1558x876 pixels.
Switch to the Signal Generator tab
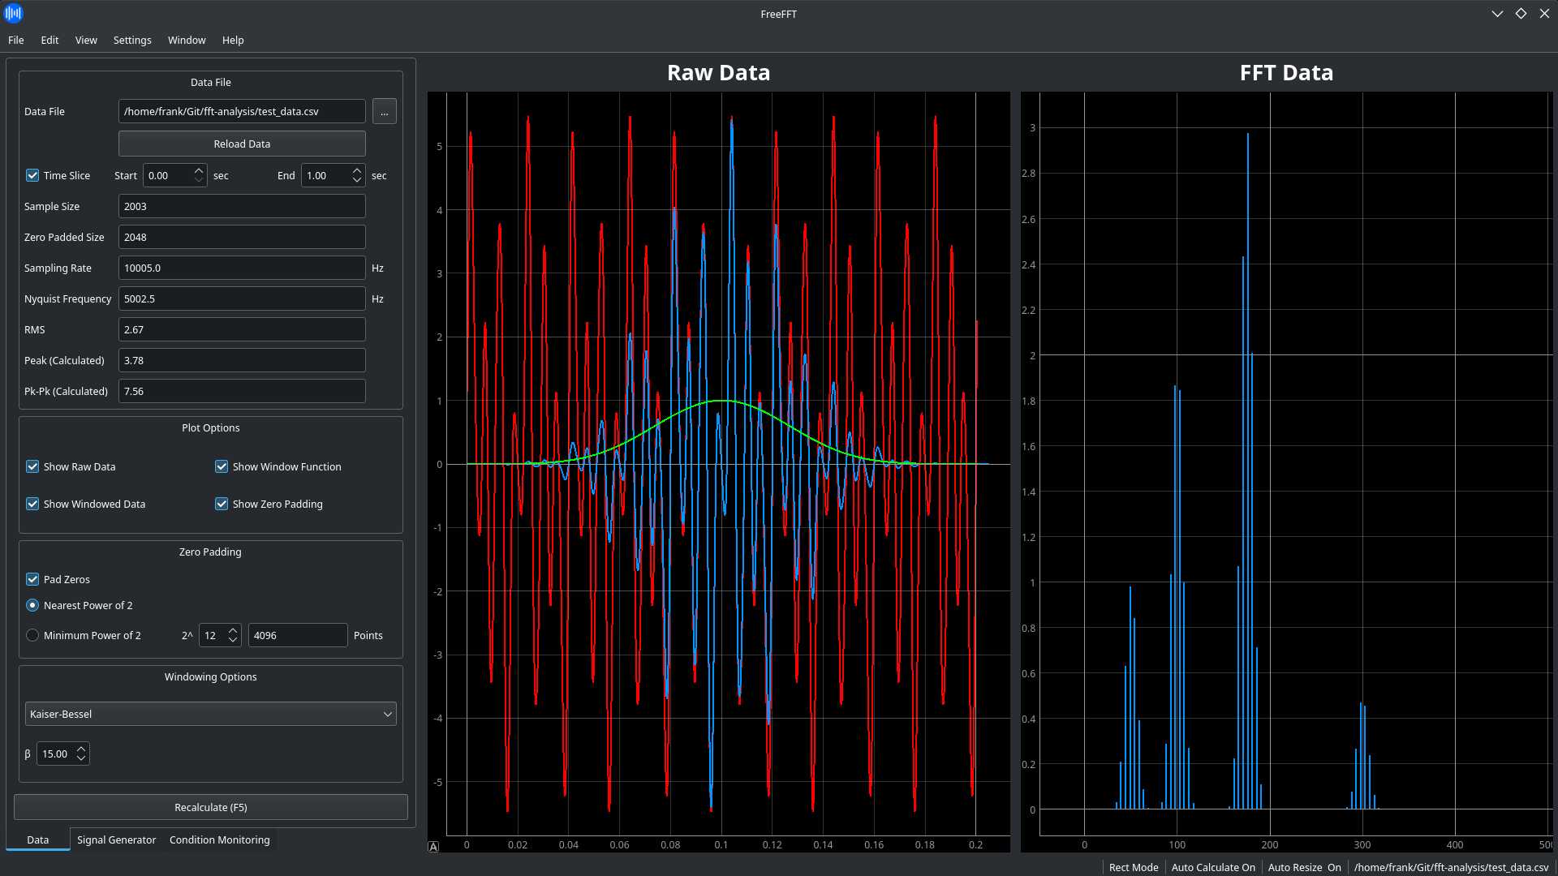116,839
